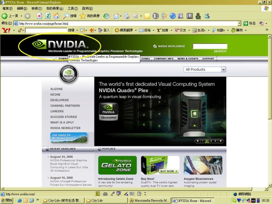Image resolution: width=272 pixels, height=204 pixels.
Task: Expand the address bar dropdown arrow
Action: pyautogui.click(x=239, y=23)
